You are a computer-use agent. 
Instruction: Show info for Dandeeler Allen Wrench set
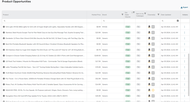[4, 38]
